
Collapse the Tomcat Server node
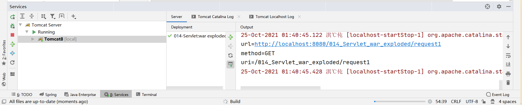coord(20,25)
